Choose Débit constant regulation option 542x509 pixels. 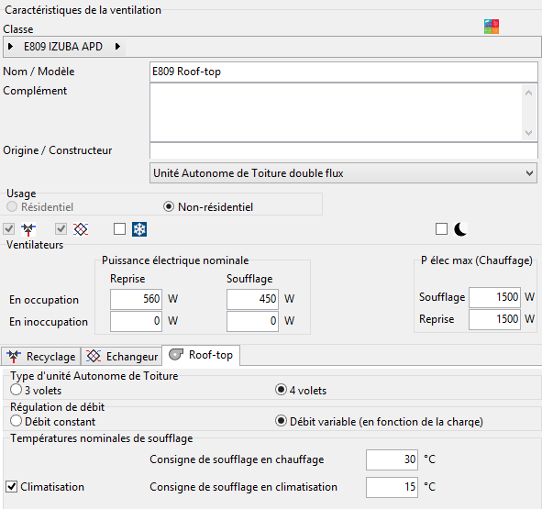tap(16, 421)
